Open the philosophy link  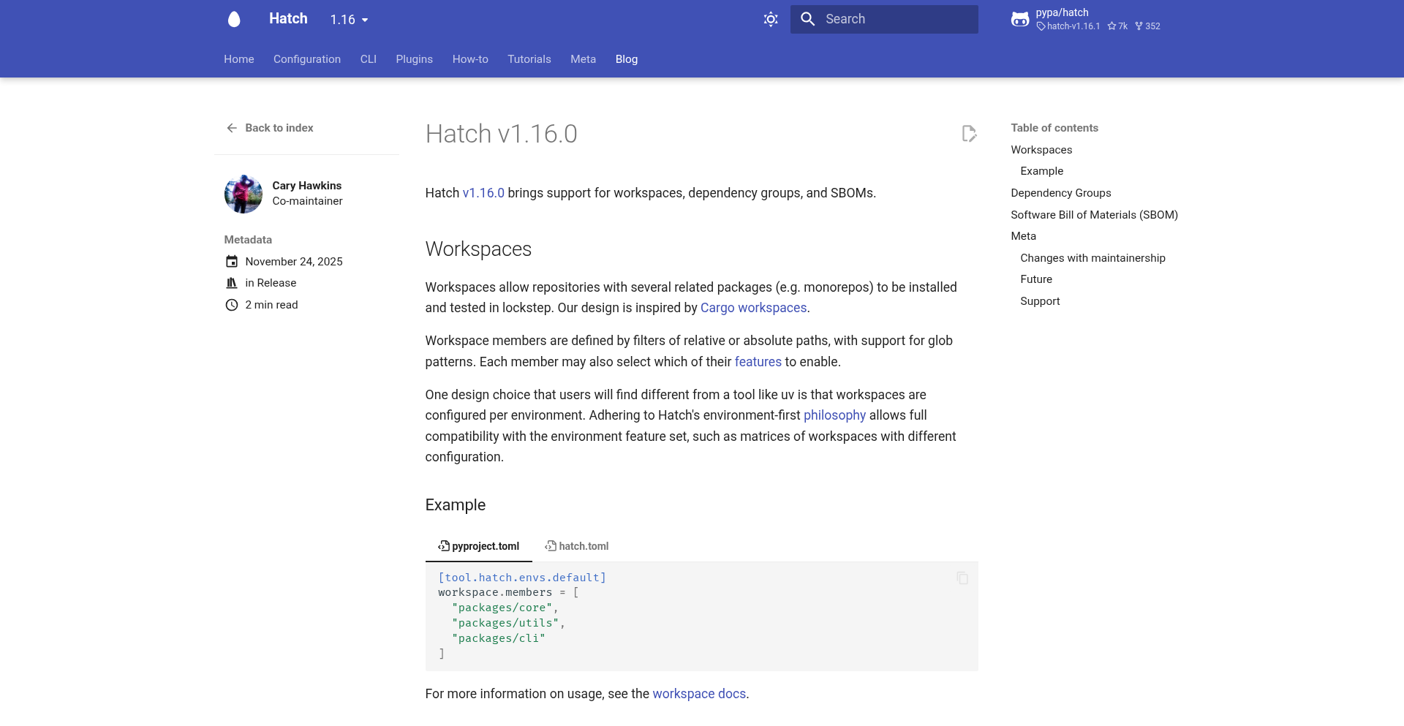(834, 415)
